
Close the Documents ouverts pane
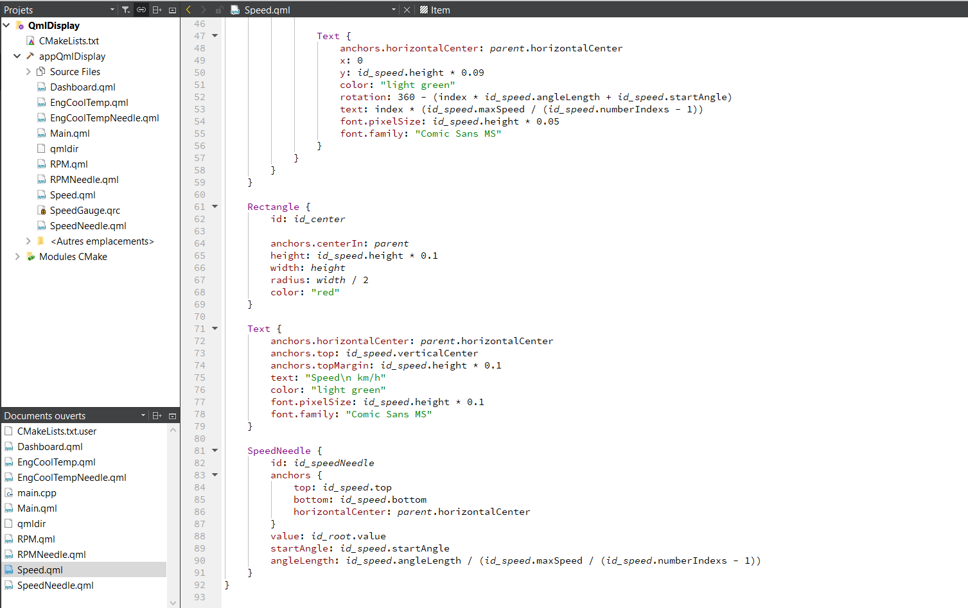click(172, 415)
